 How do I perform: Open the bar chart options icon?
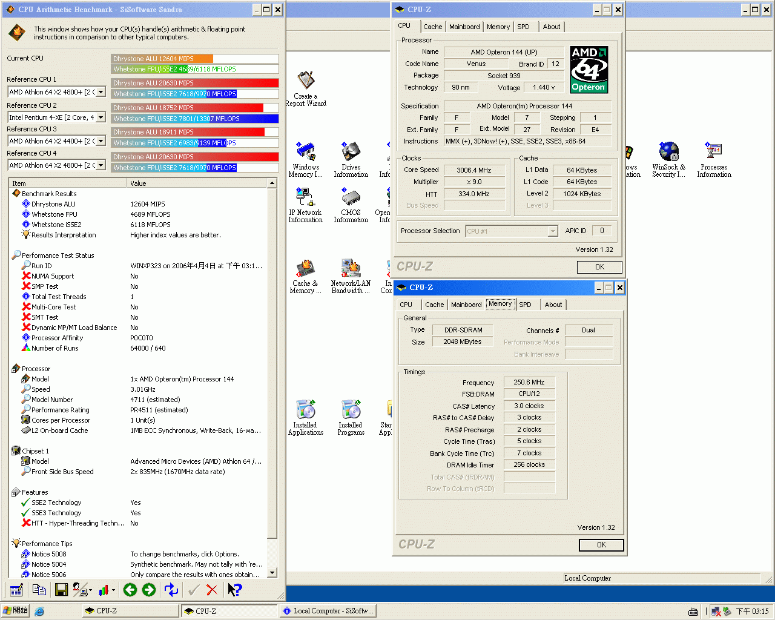click(104, 590)
